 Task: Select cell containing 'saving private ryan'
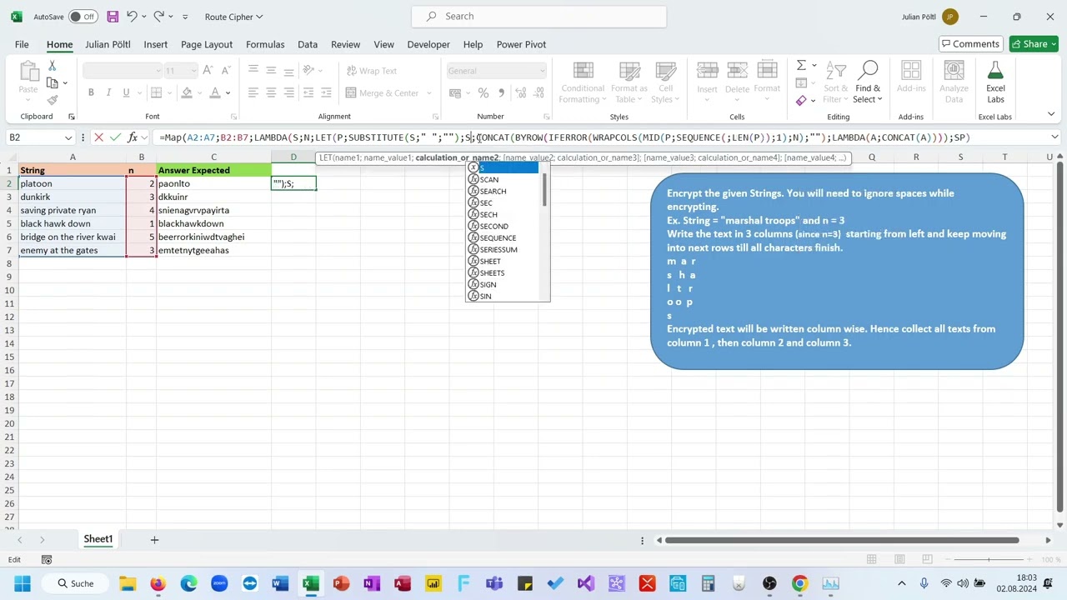(x=73, y=210)
